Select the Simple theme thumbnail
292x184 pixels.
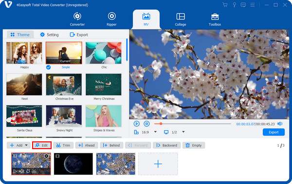[64, 53]
